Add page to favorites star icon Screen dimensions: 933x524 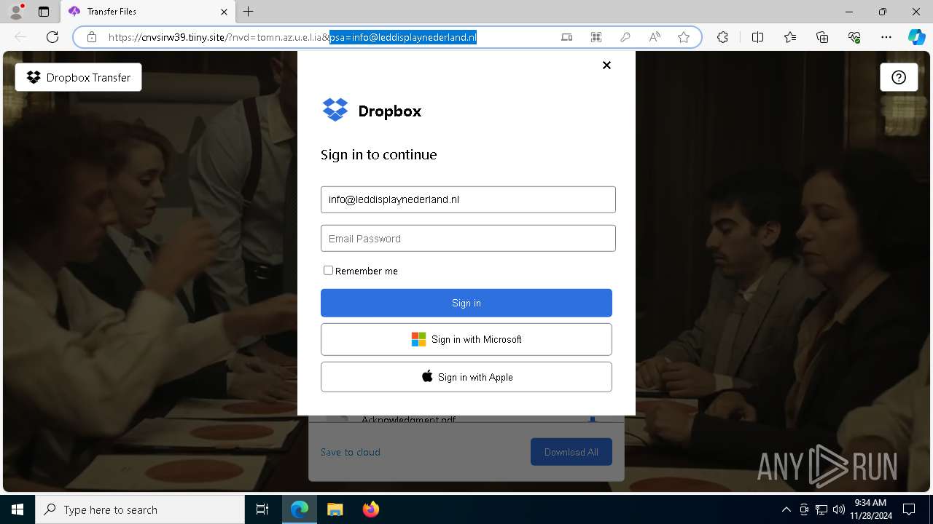[x=684, y=37]
